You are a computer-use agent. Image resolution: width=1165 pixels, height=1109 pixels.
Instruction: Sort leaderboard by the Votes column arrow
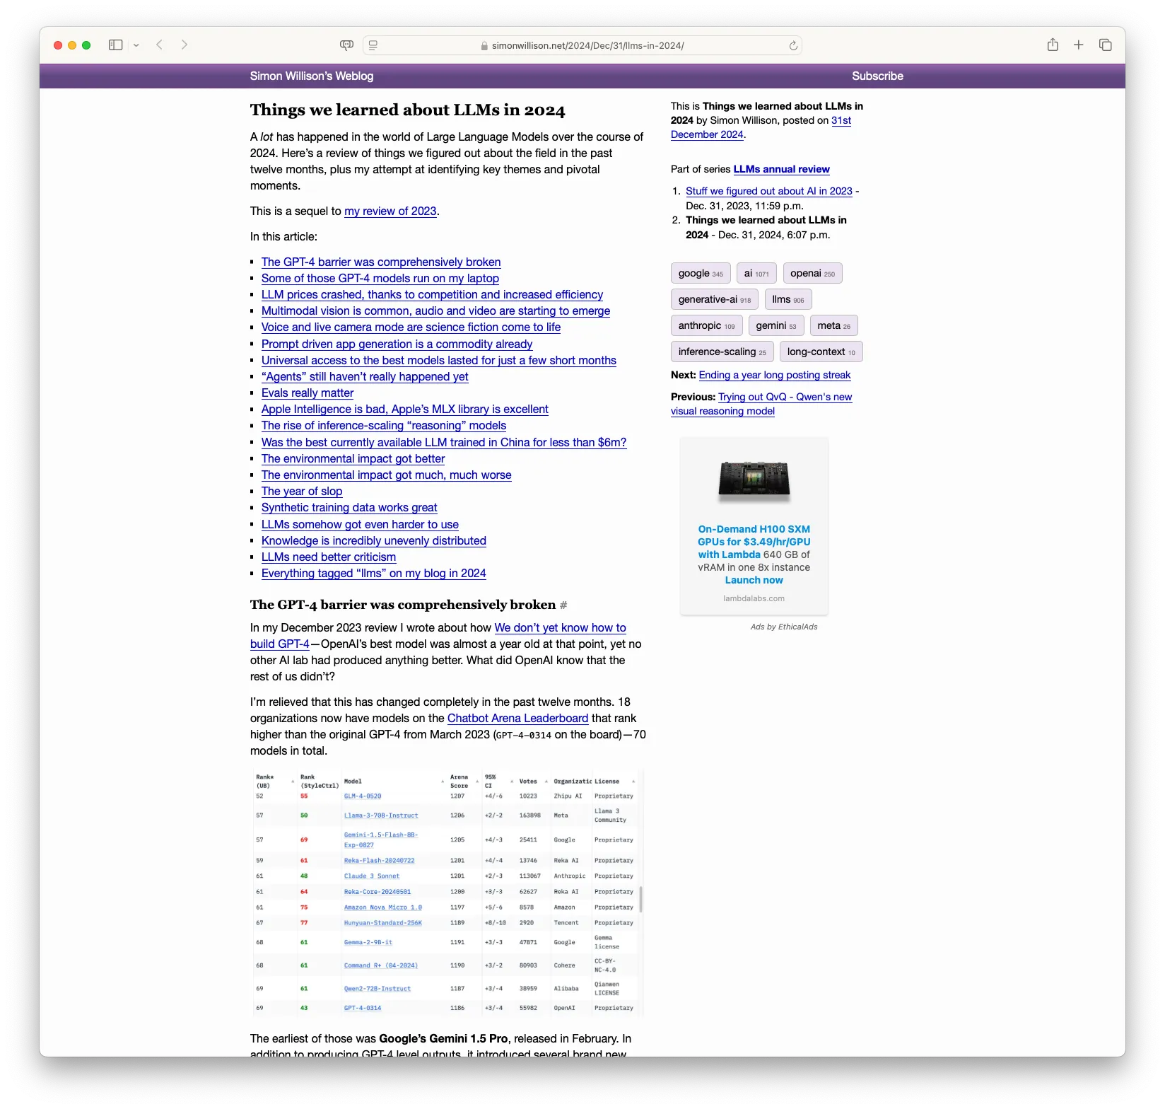546,782
